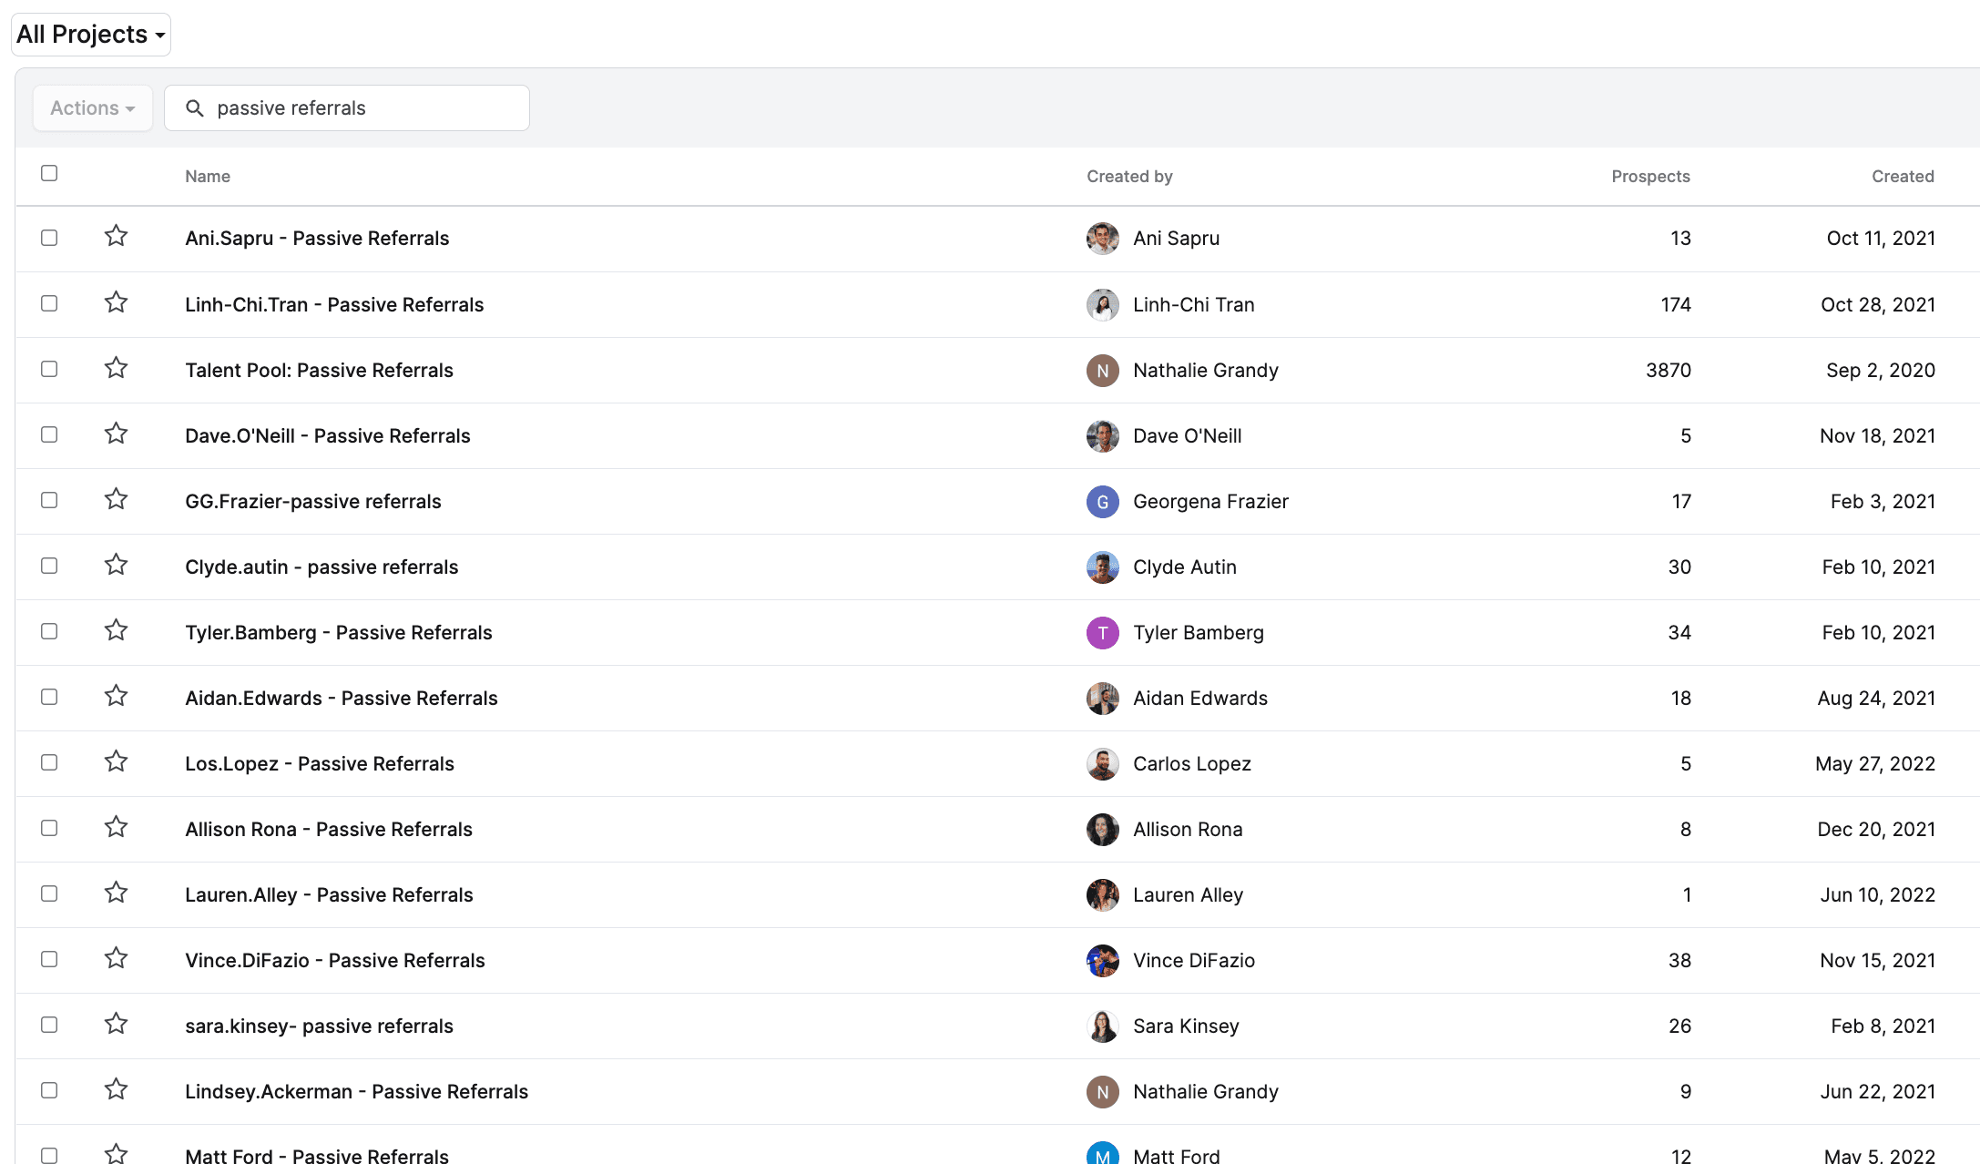Star the Ani.Sapru Passive Referrals project
1980x1164 pixels.
116,237
